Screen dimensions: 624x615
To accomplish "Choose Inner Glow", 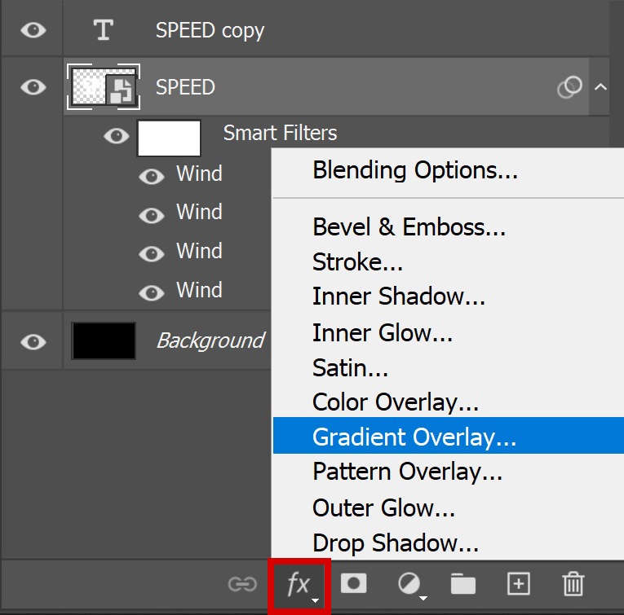I will pos(448,332).
